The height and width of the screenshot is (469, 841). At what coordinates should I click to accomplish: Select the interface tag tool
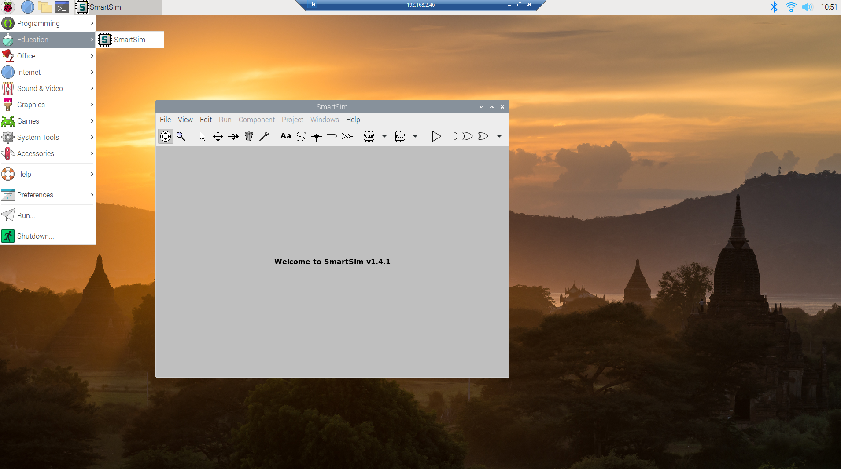pyautogui.click(x=332, y=136)
